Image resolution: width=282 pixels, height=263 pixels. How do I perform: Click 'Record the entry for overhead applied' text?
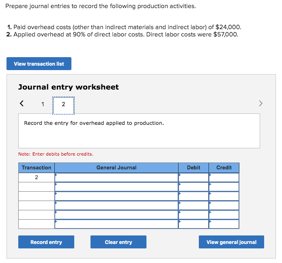click(94, 123)
